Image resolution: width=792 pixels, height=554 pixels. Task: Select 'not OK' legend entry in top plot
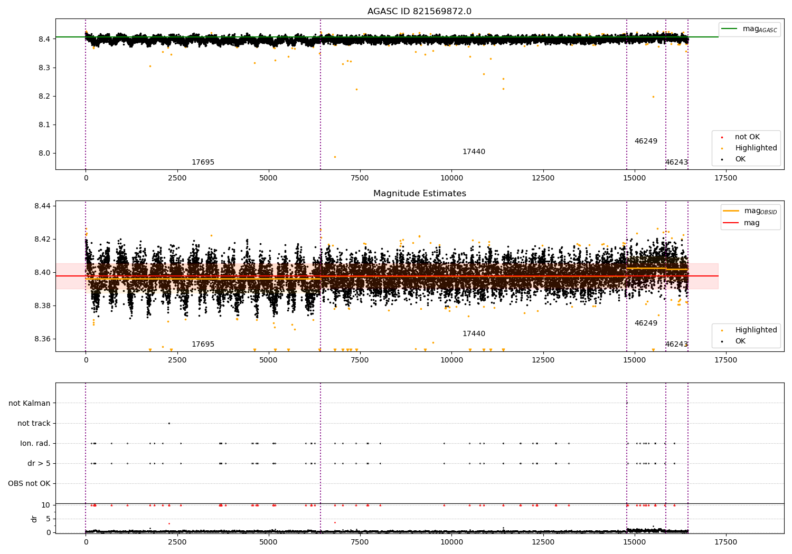[747, 137]
